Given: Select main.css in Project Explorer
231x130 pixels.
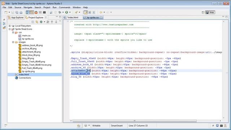Looking at the screenshot, I should click(26, 35).
